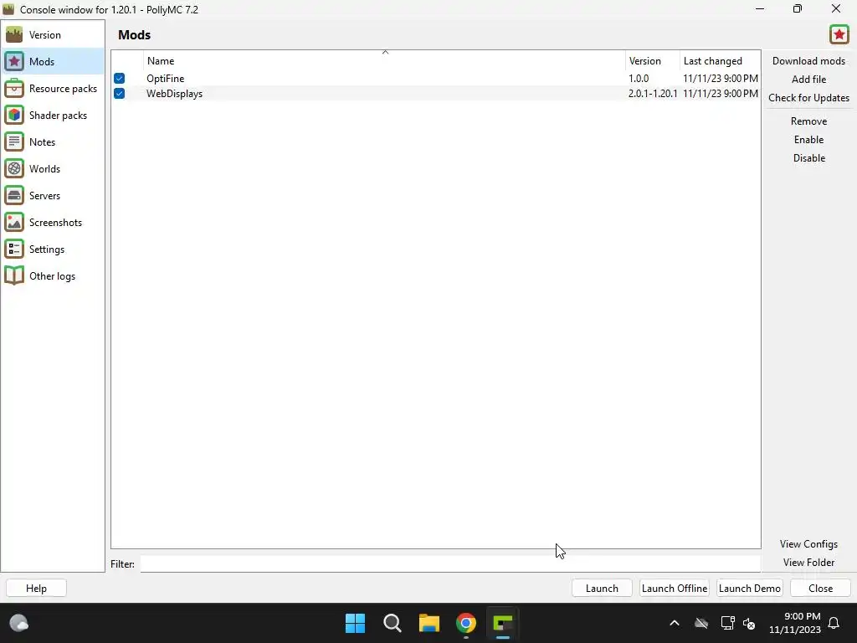This screenshot has height=643, width=857.
Task: Click the OptiFine version 1.0.0 cell
Action: 639,78
